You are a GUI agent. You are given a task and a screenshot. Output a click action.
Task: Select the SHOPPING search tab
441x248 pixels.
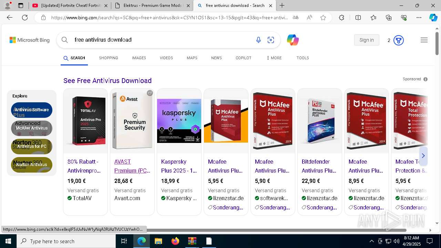pyautogui.click(x=109, y=58)
